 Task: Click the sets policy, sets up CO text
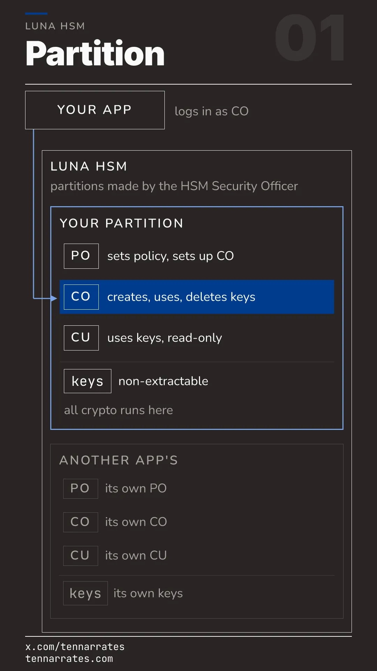point(170,256)
